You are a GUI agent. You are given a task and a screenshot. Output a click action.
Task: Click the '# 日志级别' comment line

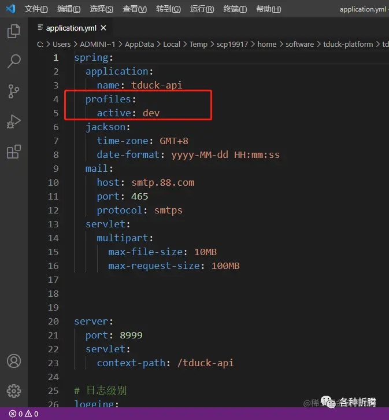point(101,390)
